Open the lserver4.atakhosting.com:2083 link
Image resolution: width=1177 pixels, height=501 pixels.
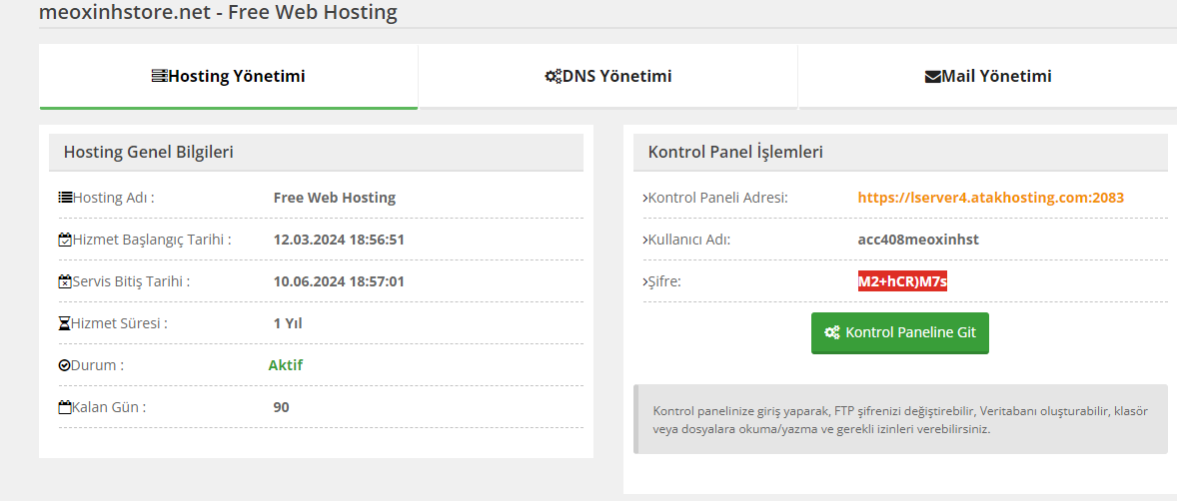click(991, 198)
